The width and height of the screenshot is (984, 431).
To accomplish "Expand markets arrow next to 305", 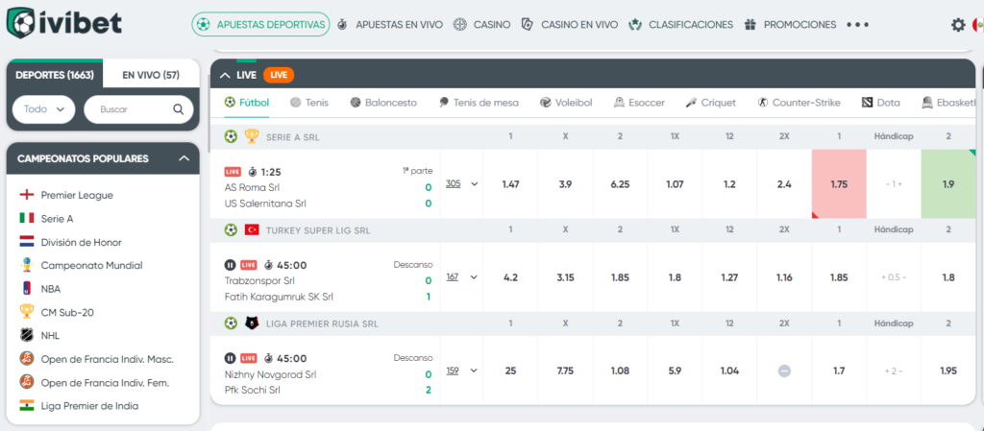I will [474, 184].
